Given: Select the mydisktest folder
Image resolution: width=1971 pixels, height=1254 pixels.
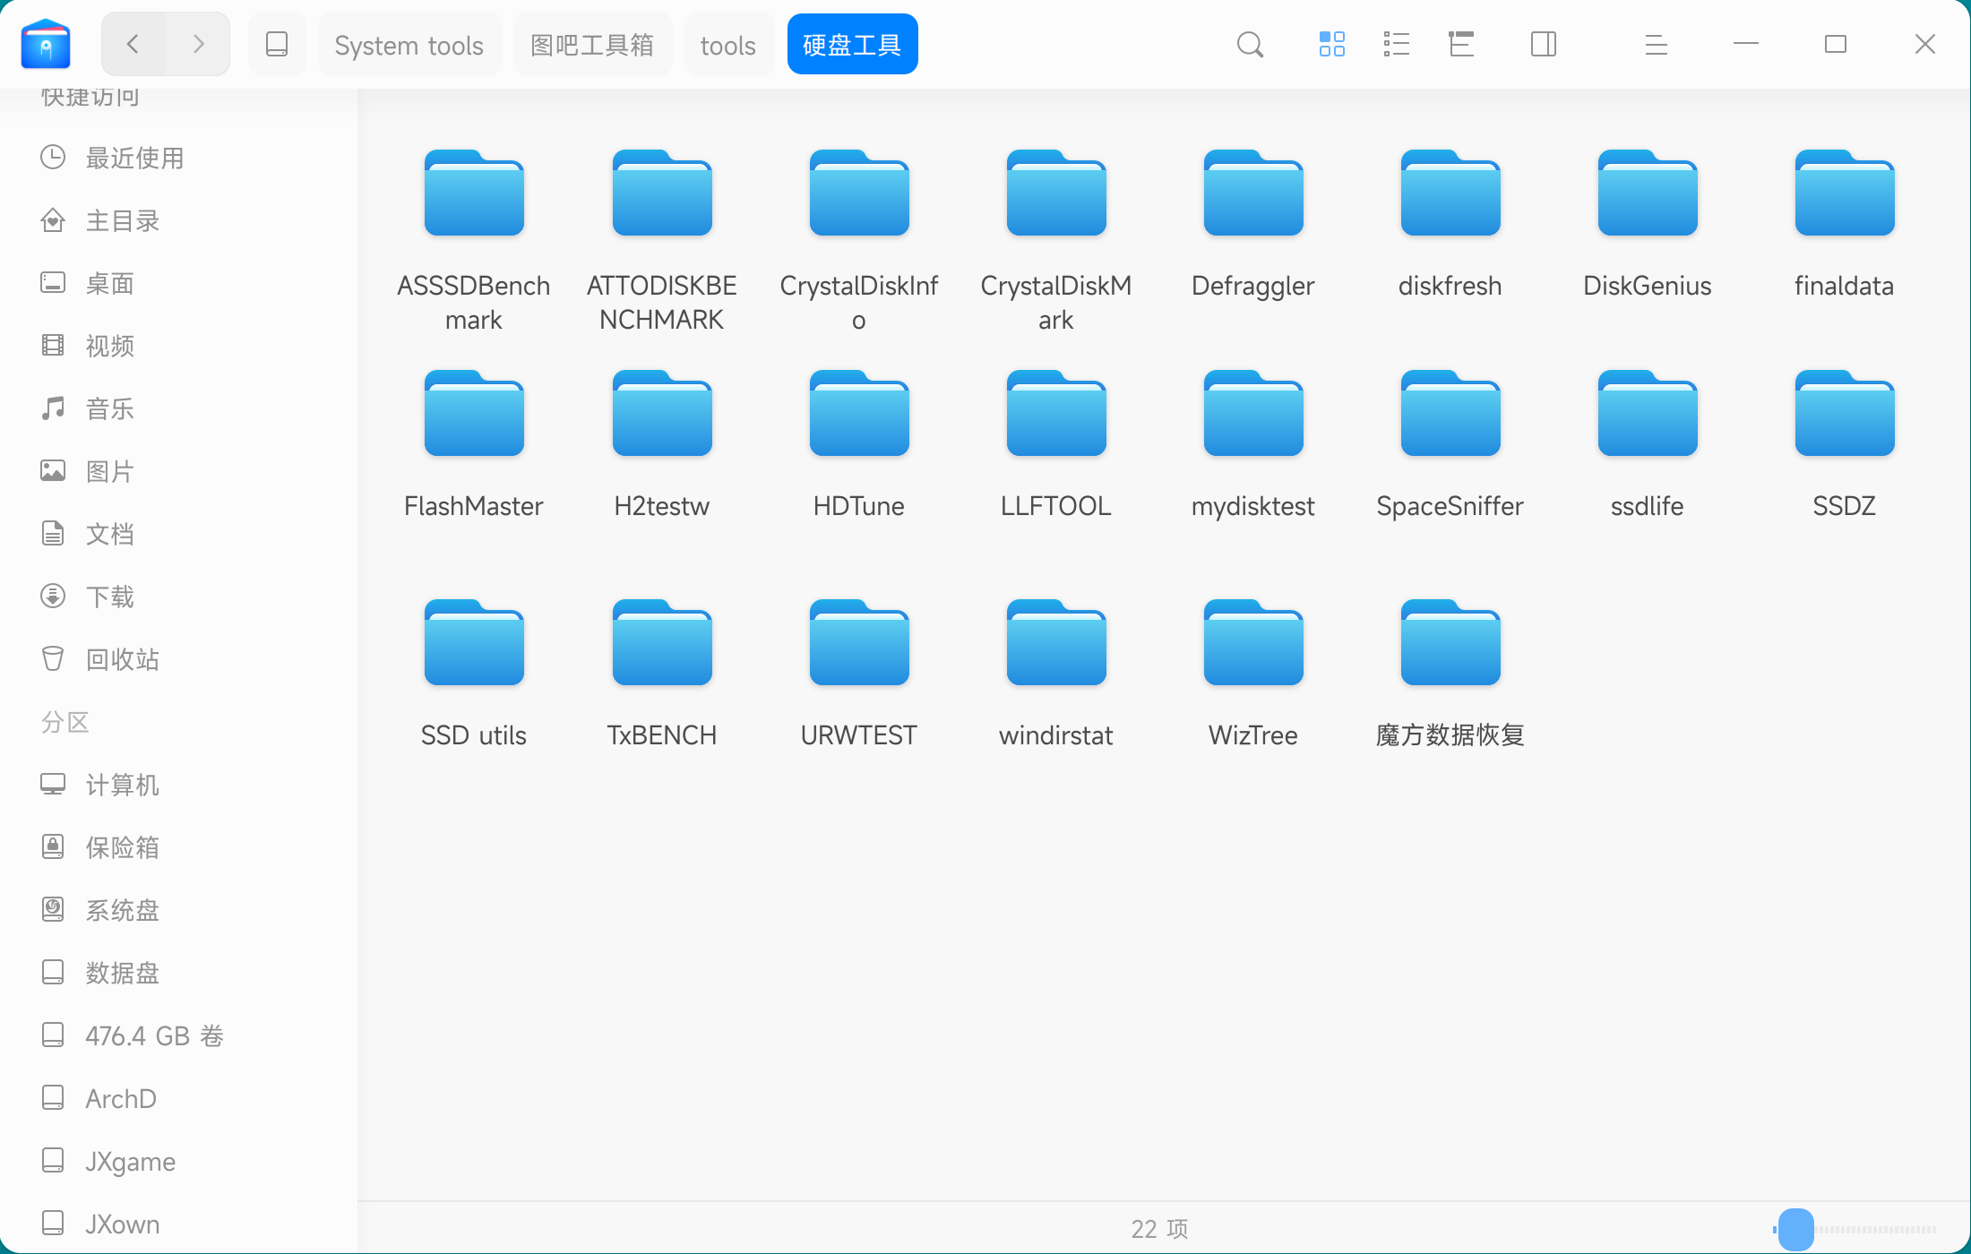Looking at the screenshot, I should point(1253,444).
